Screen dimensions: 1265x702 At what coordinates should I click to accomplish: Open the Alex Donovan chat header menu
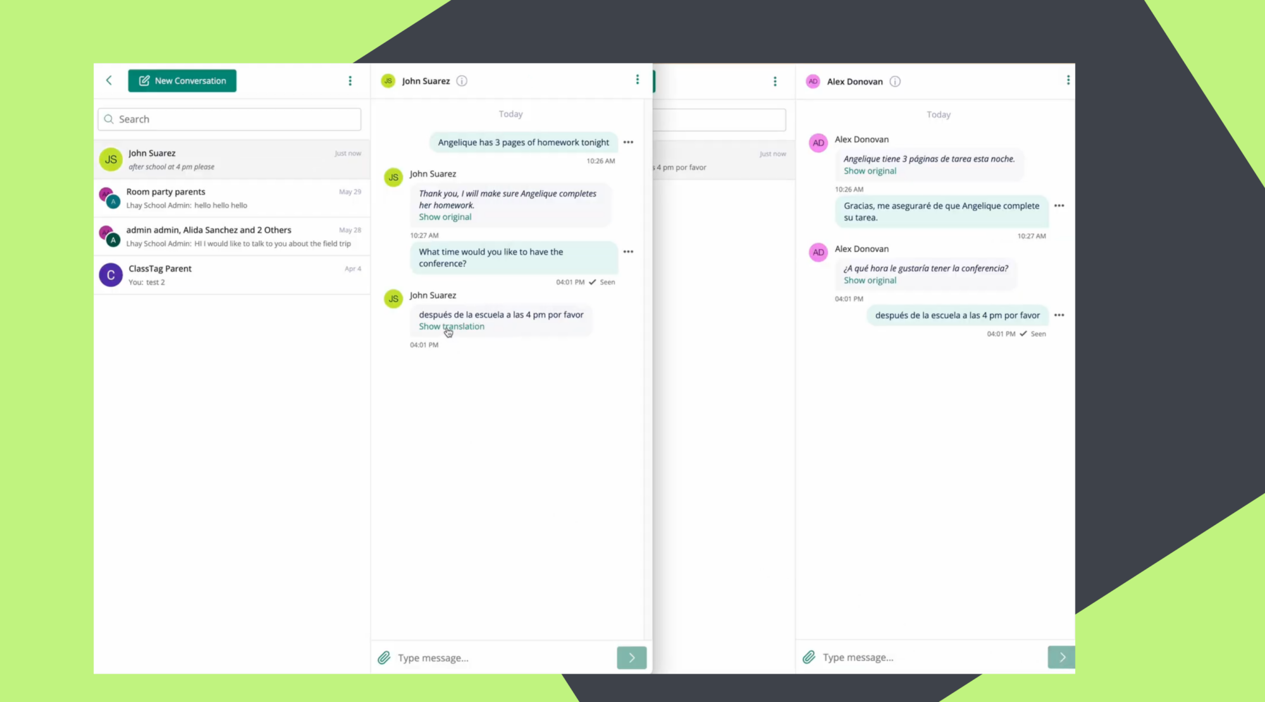1068,80
